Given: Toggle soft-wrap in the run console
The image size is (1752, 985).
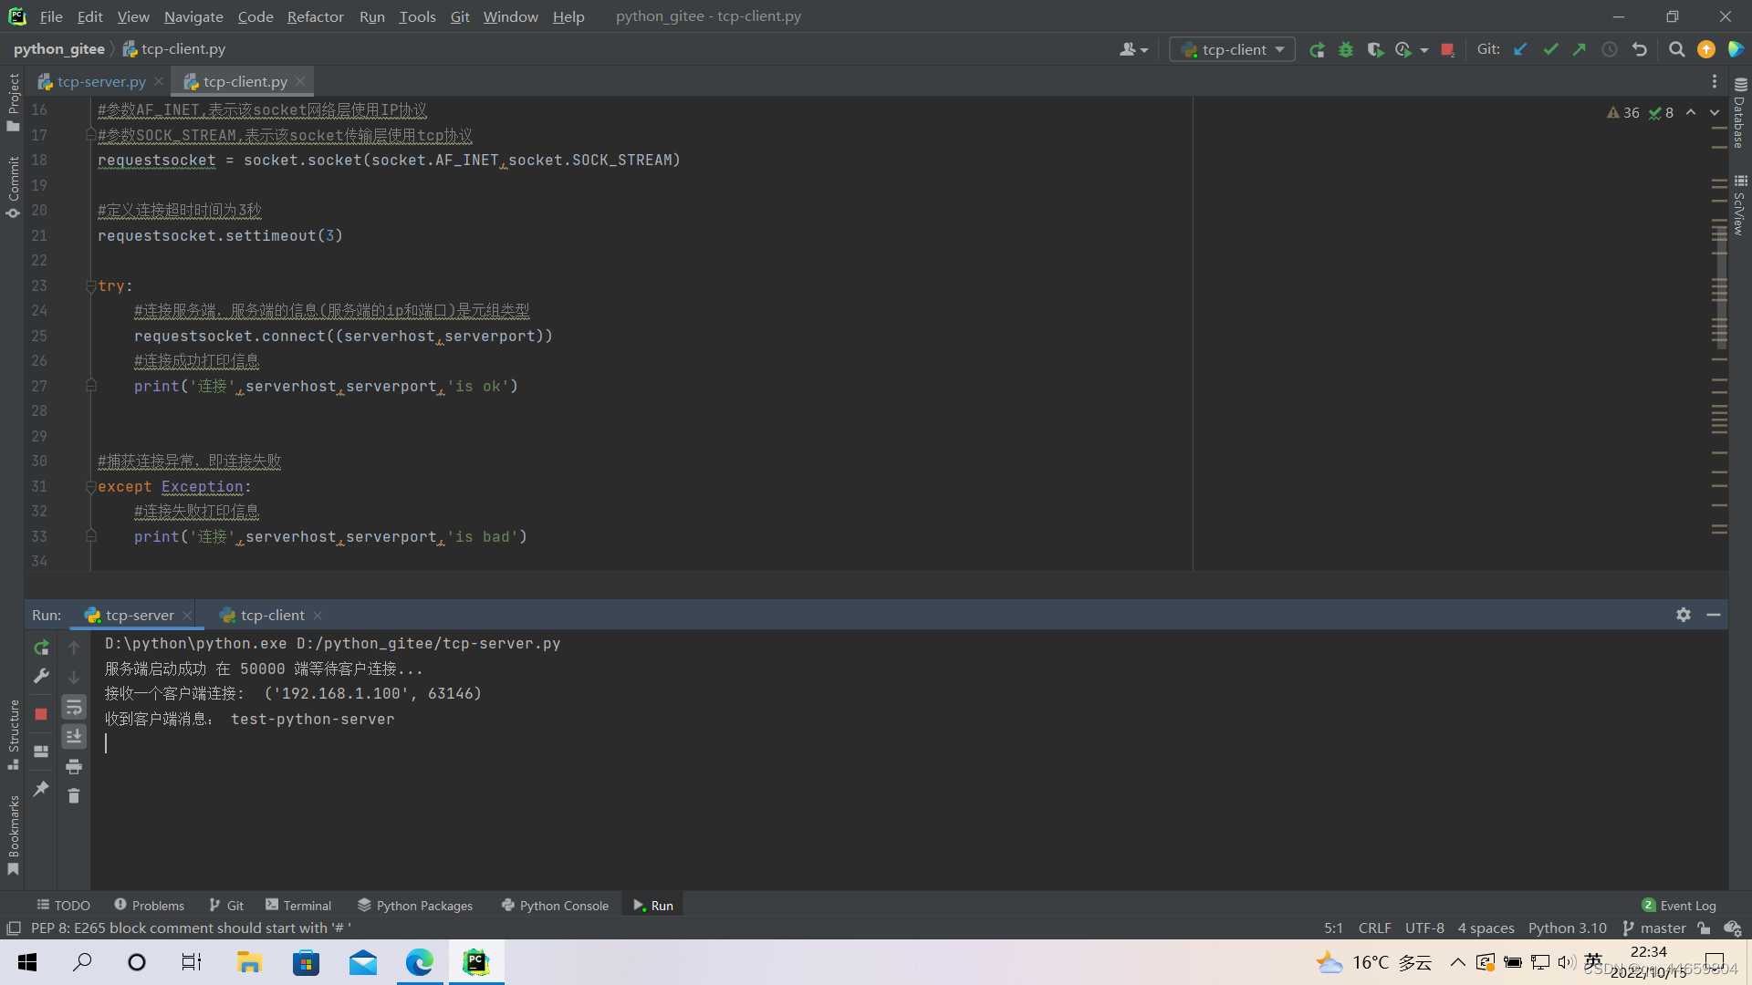Looking at the screenshot, I should 74,707.
